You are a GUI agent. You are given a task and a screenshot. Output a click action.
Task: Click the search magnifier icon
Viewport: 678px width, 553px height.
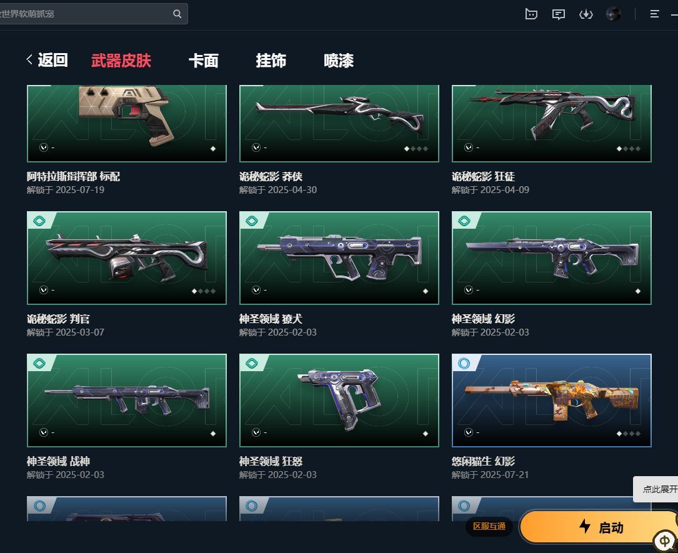tap(177, 14)
